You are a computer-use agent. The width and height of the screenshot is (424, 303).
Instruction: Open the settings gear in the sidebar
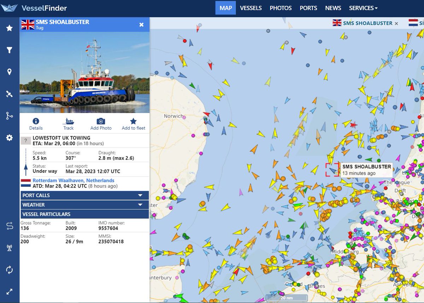[x=10, y=138]
